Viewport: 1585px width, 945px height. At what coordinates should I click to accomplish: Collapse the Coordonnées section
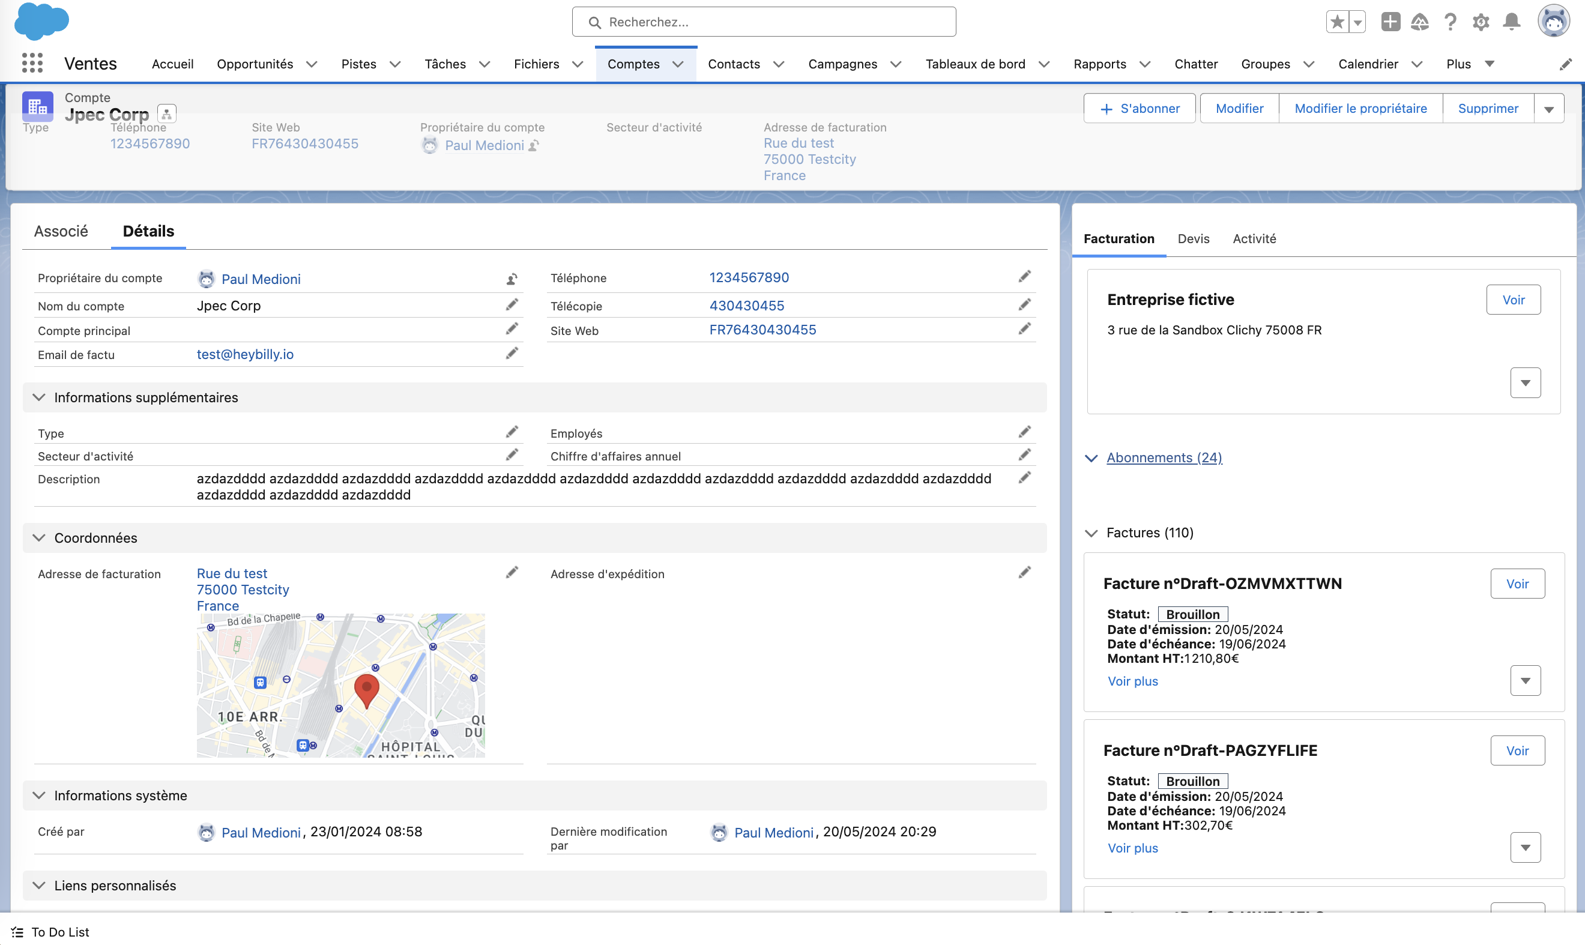pos(39,538)
